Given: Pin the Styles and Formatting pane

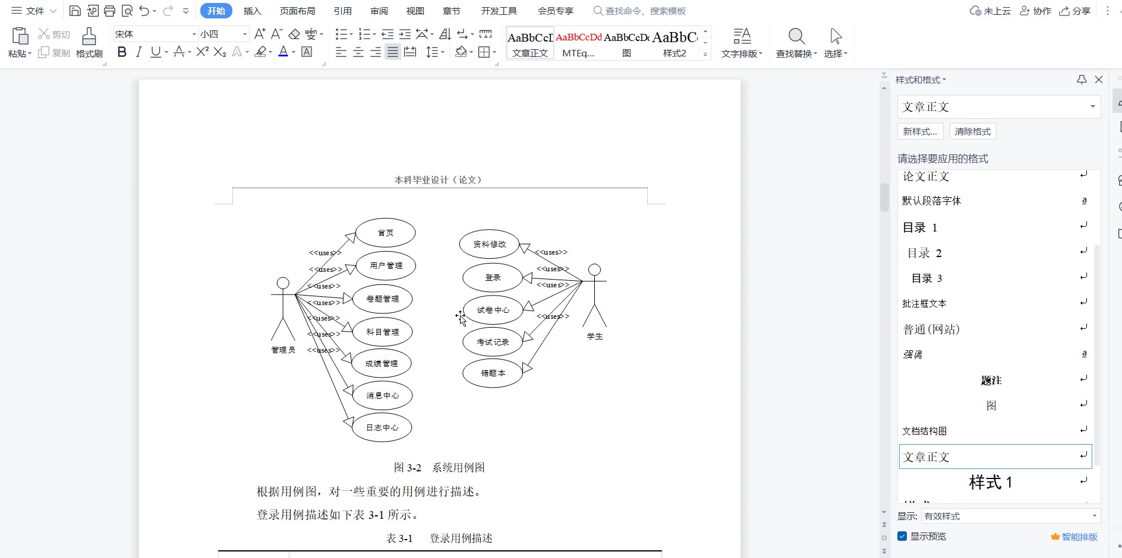Looking at the screenshot, I should (1082, 80).
